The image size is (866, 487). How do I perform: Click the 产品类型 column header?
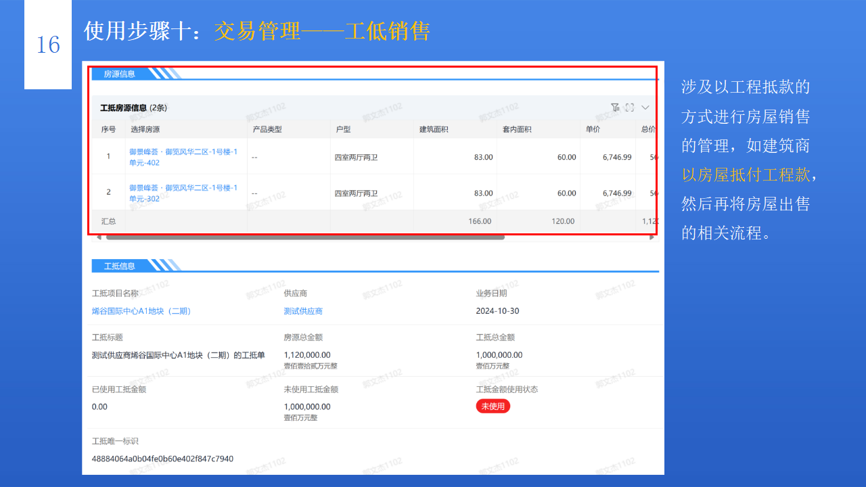267,128
